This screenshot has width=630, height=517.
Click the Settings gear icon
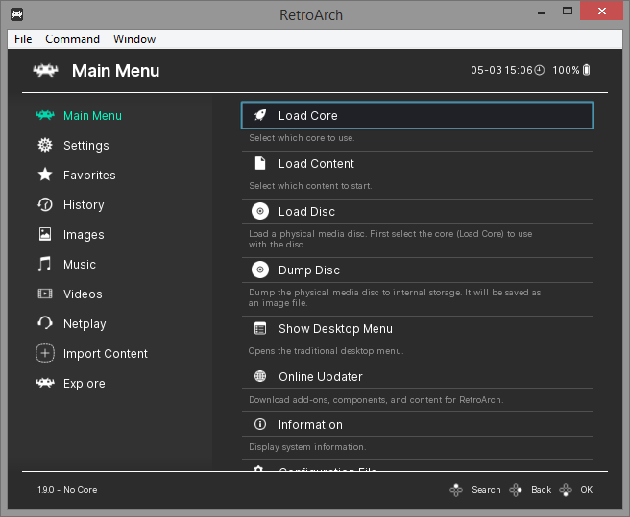(45, 145)
